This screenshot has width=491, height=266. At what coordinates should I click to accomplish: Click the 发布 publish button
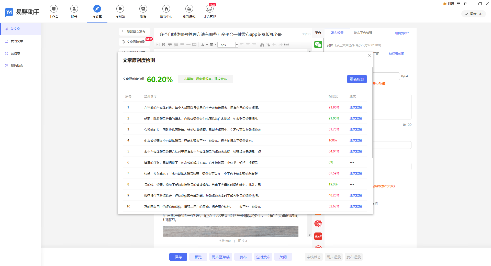tap(243, 257)
